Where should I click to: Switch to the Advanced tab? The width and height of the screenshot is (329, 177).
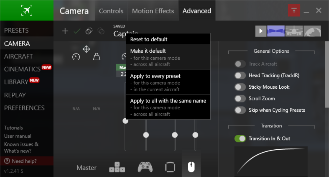coord(197,11)
